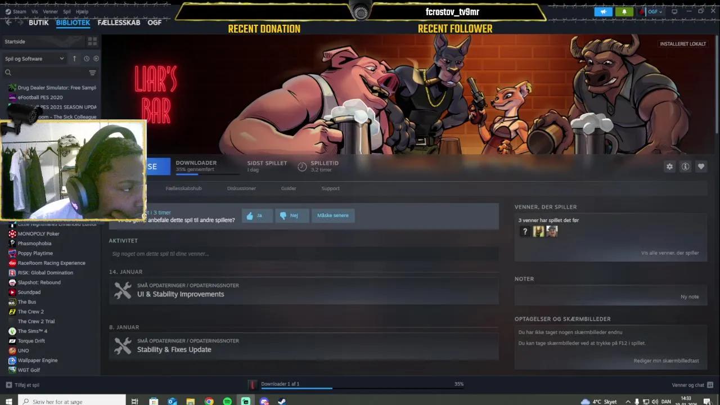Toggle favorite heart for Liar's Bar
The width and height of the screenshot is (720, 405).
point(701,166)
